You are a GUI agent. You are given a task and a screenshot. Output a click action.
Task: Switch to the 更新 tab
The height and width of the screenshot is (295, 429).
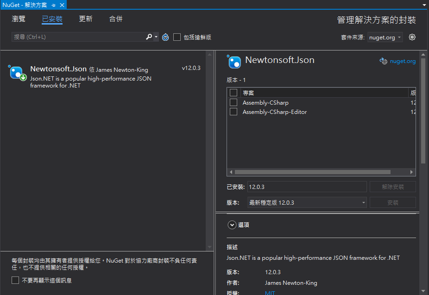pos(86,19)
